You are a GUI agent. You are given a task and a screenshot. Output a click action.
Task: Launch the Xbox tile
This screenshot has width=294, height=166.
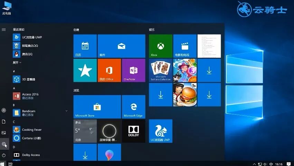pos(161,46)
